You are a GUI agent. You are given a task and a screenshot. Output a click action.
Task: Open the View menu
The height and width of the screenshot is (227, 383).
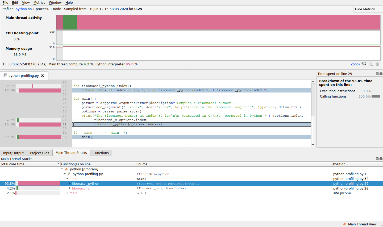pos(26,2)
